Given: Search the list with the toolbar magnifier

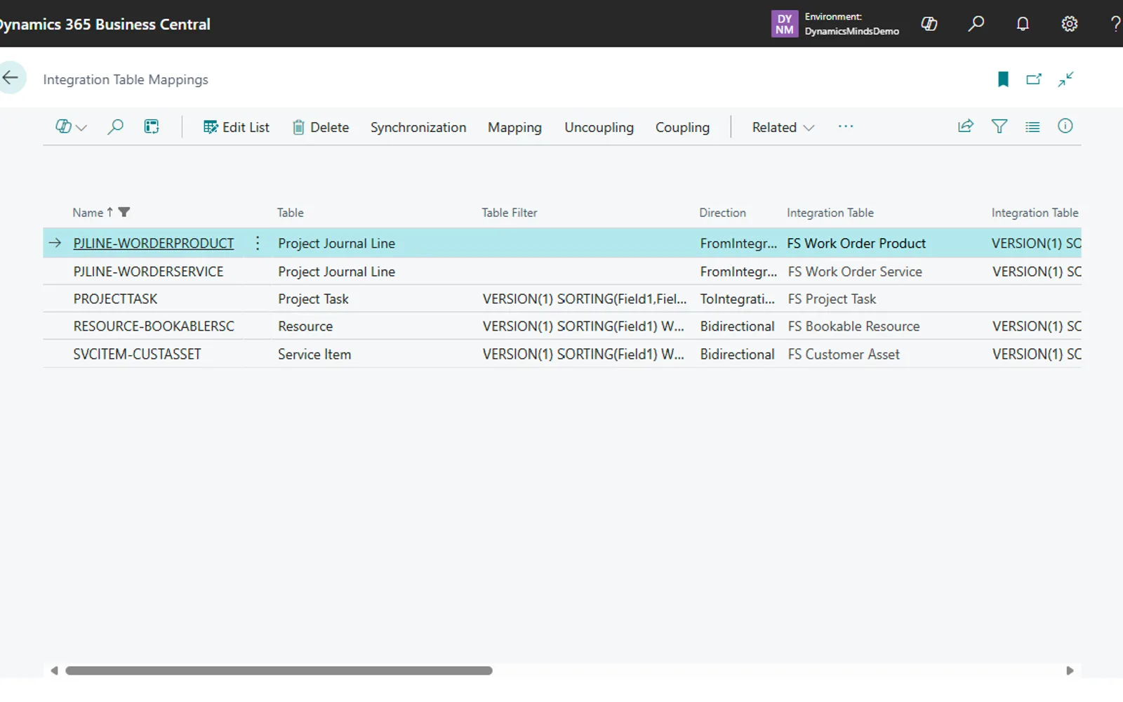Looking at the screenshot, I should click(115, 127).
